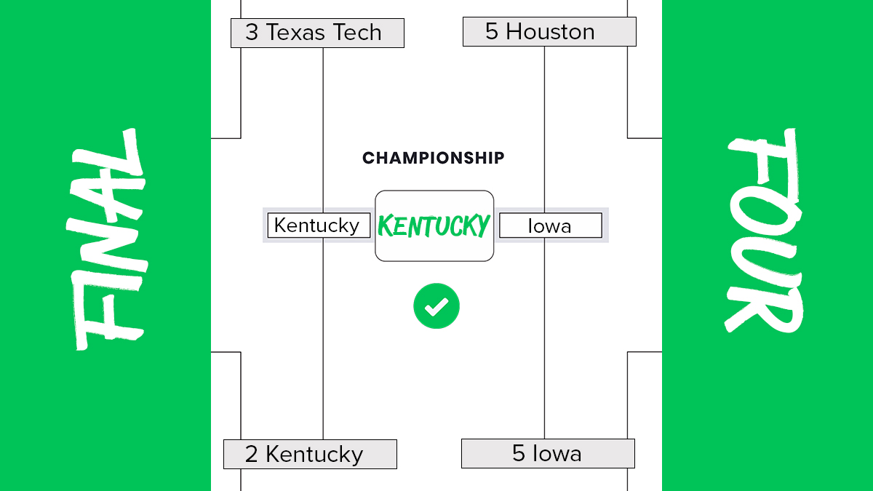Click seed number 5 beside Houston
Screen dimensions: 873x491
pos(492,32)
